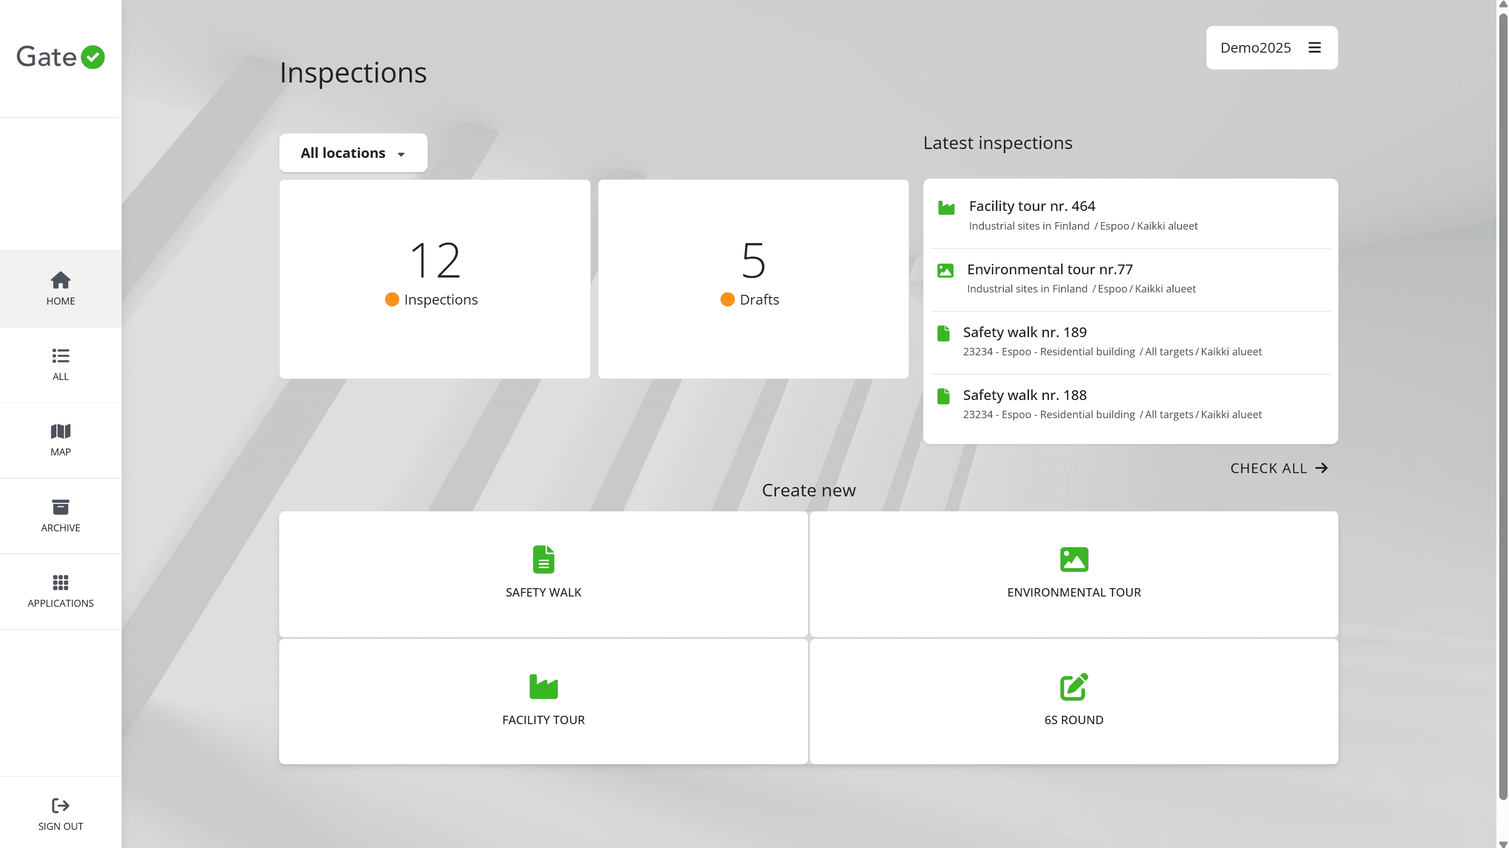Click the All locations dropdown arrow
Image resolution: width=1509 pixels, height=848 pixels.
coord(401,155)
